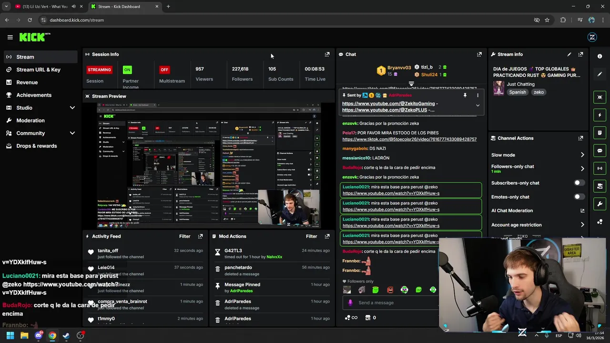Open Stream URL & Key page
Viewport: 610px width, 343px height.
click(41, 70)
